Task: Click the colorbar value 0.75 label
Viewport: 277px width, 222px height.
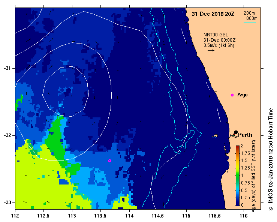Action: 246,183
